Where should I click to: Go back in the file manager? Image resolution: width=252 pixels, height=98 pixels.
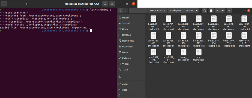click(120, 11)
